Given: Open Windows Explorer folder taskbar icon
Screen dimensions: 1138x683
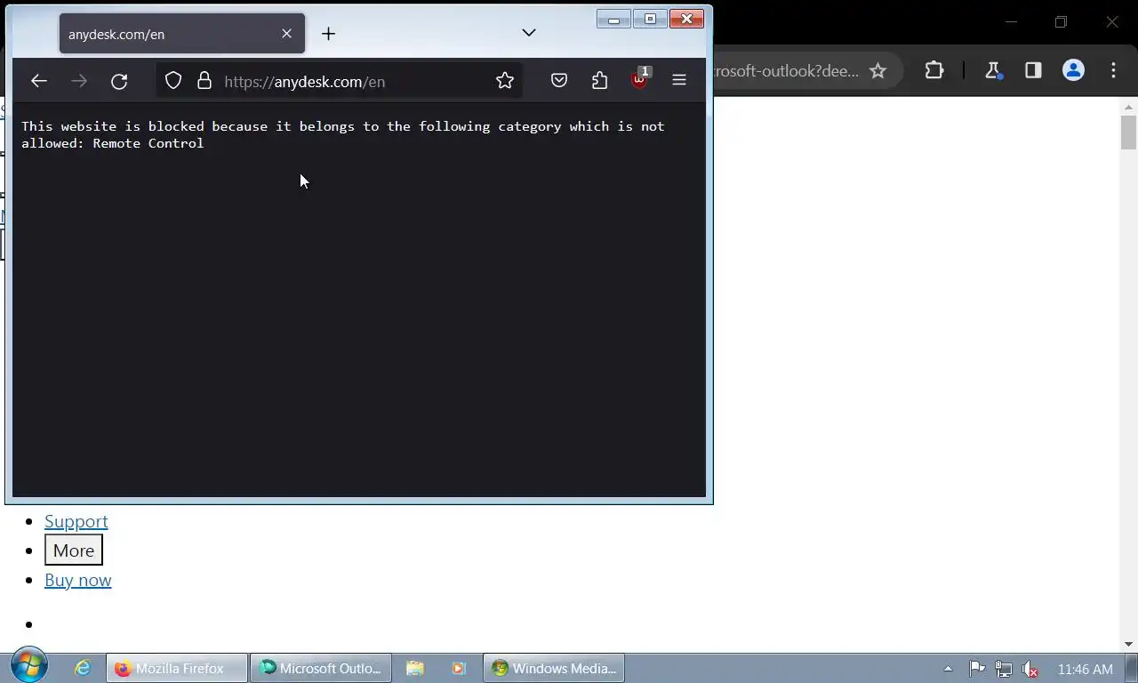Looking at the screenshot, I should (x=415, y=668).
